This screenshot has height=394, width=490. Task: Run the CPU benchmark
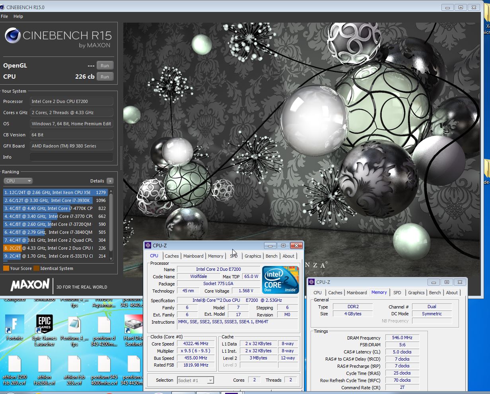tap(105, 77)
